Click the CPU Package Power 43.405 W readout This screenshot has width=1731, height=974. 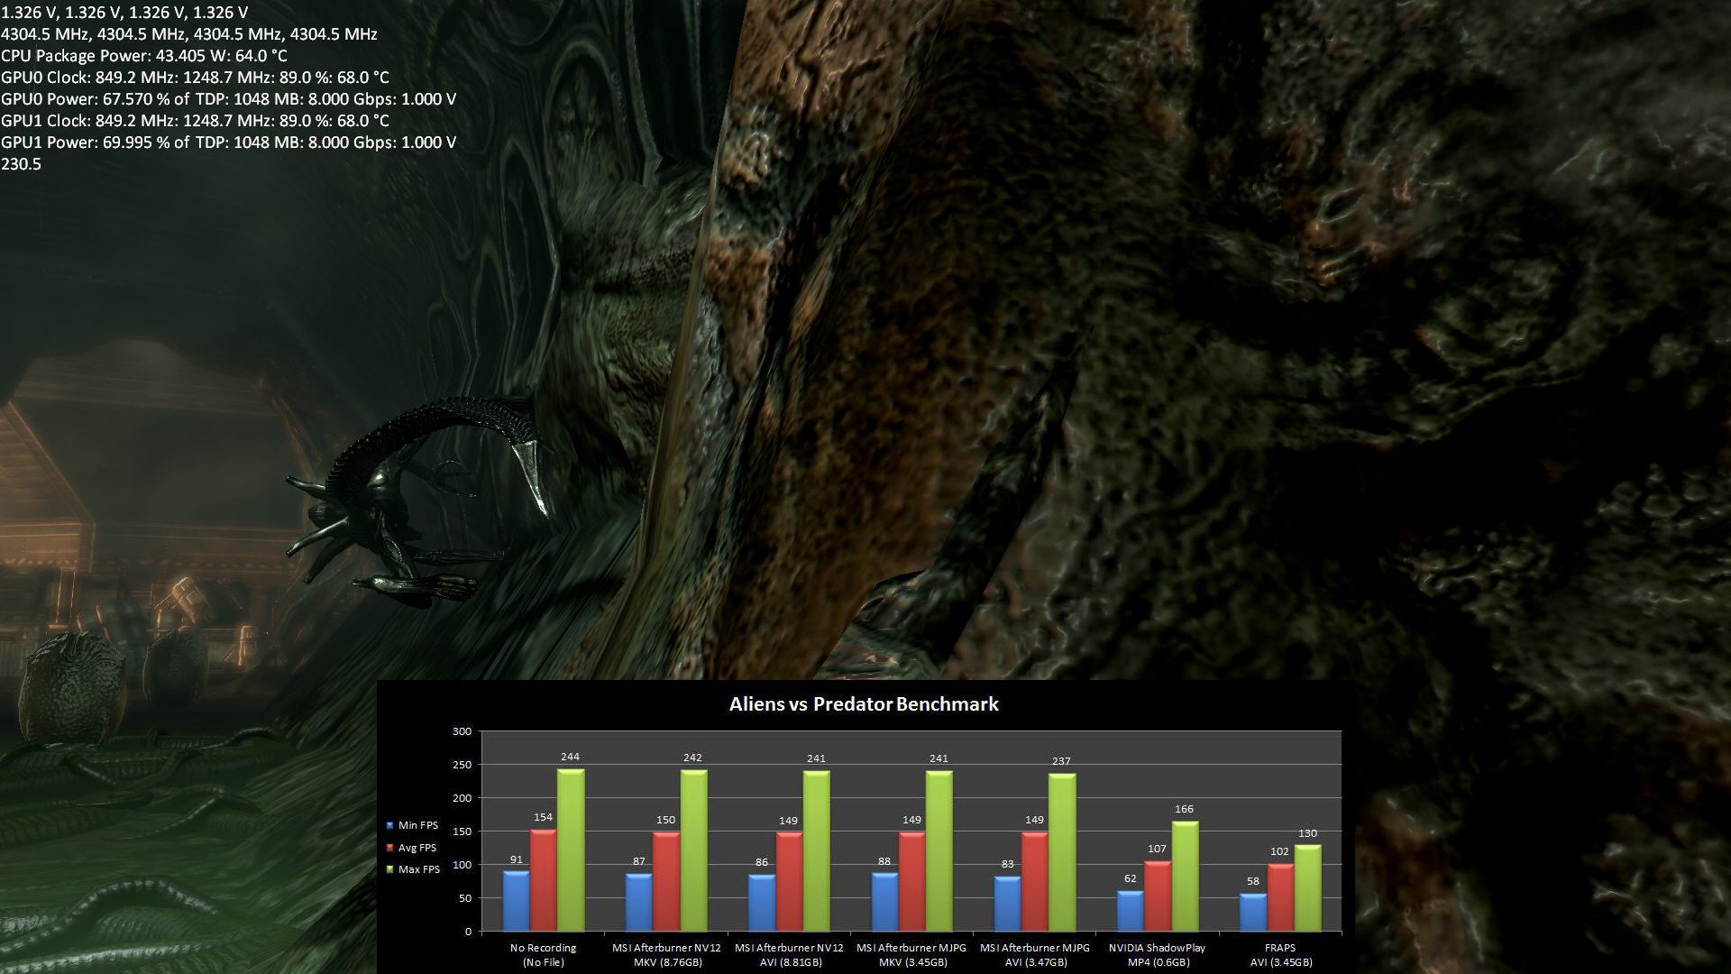coord(144,56)
